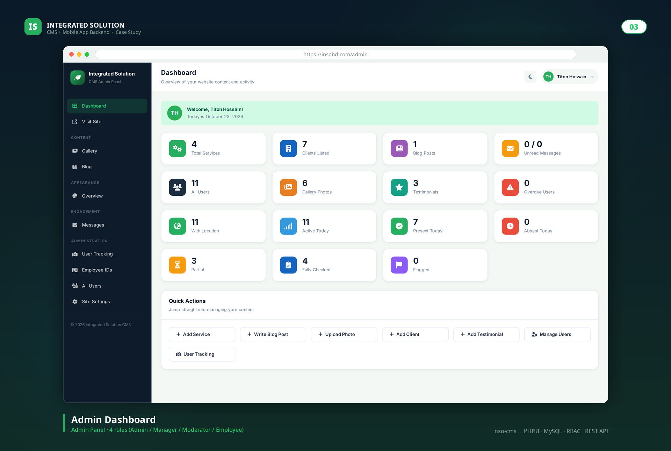Click the Add Testimonial button

486,335
